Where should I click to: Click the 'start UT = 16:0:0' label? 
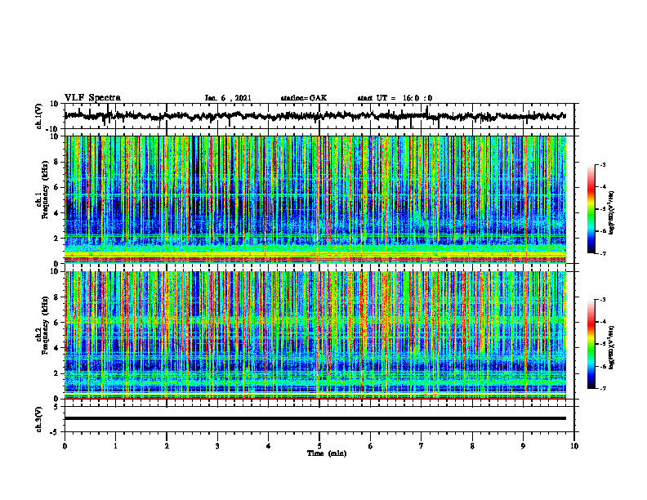(395, 98)
